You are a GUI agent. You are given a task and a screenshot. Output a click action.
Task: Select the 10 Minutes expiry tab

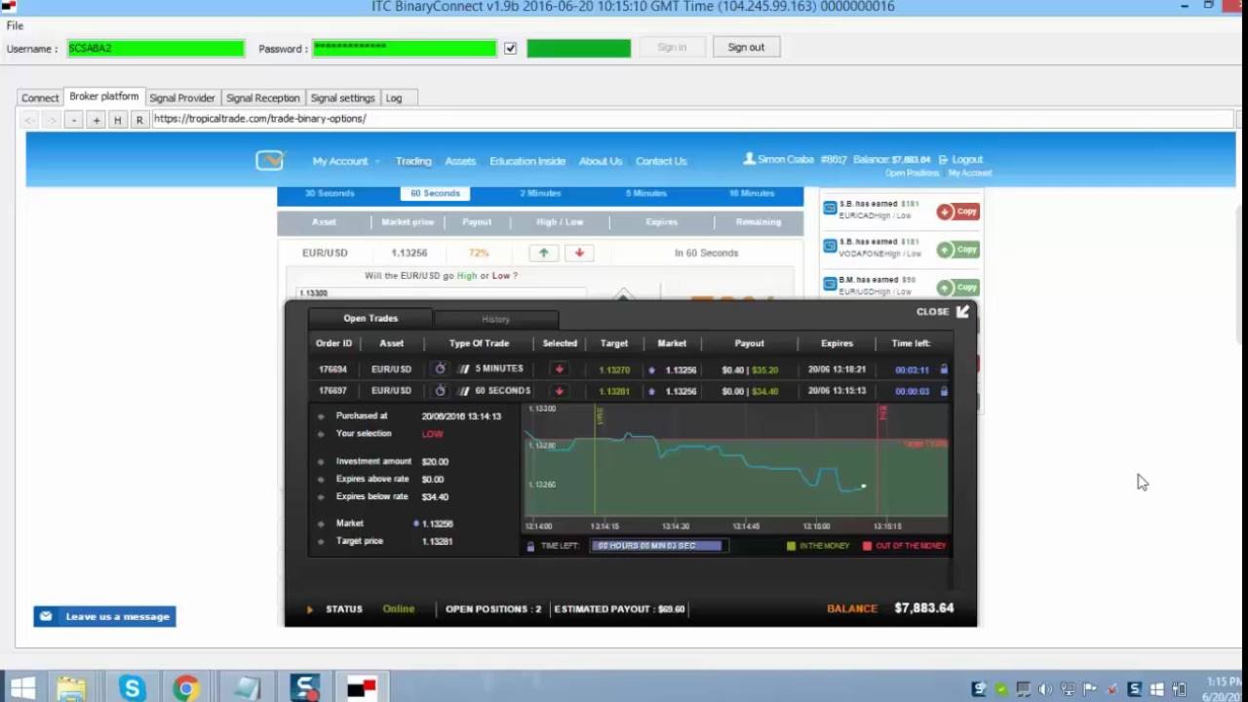click(x=751, y=193)
